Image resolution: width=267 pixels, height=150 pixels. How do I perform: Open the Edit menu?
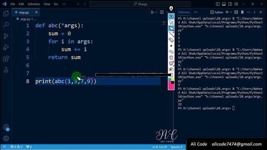coord(21,4)
